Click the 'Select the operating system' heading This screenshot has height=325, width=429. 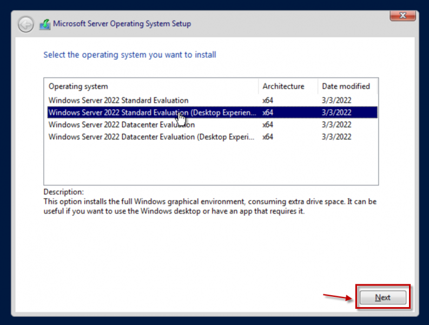(x=130, y=55)
